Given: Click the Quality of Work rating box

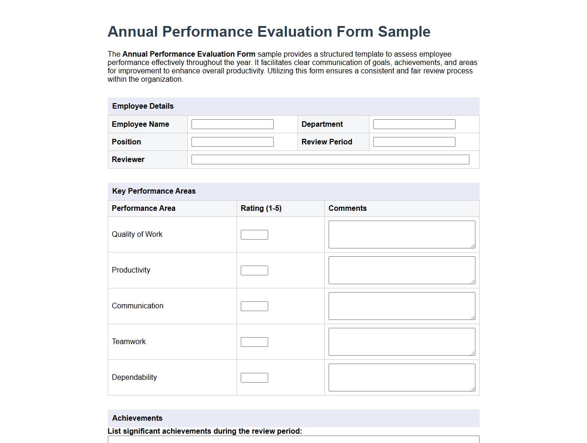Looking at the screenshot, I should 254,235.
